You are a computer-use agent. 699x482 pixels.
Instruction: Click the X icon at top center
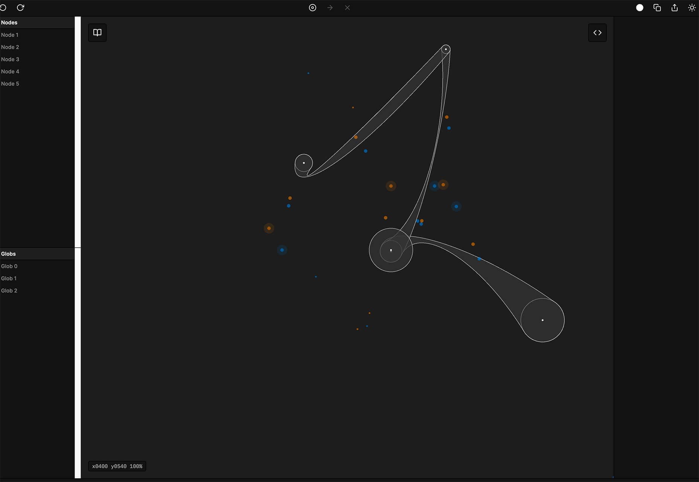[347, 8]
